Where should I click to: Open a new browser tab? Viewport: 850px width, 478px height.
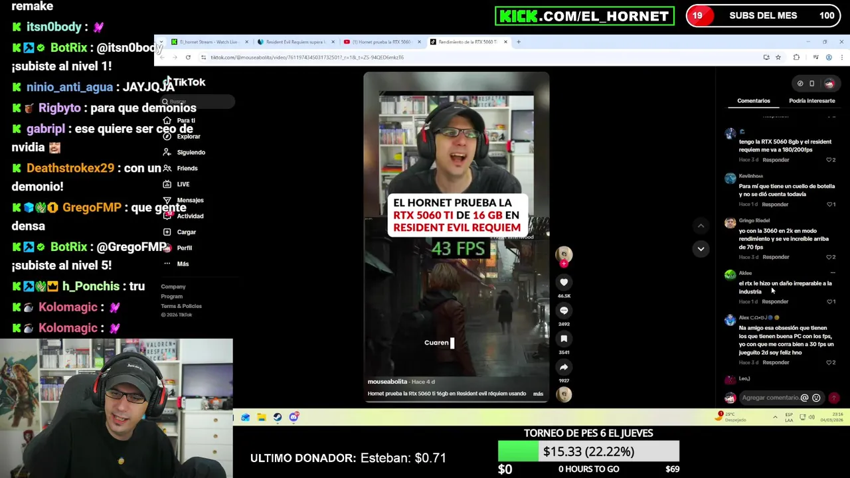(519, 42)
